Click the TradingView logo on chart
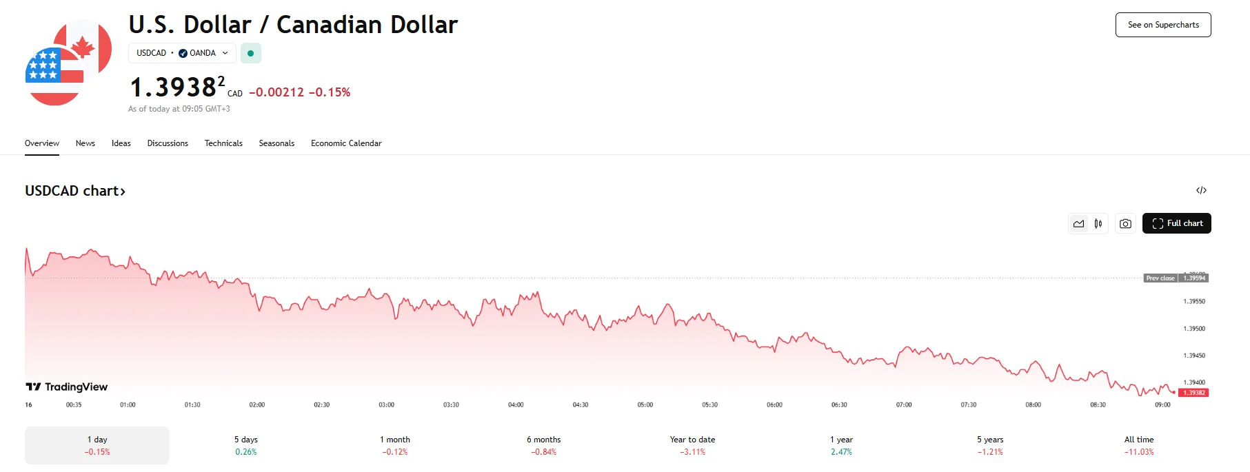The width and height of the screenshot is (1250, 472). coord(67,387)
